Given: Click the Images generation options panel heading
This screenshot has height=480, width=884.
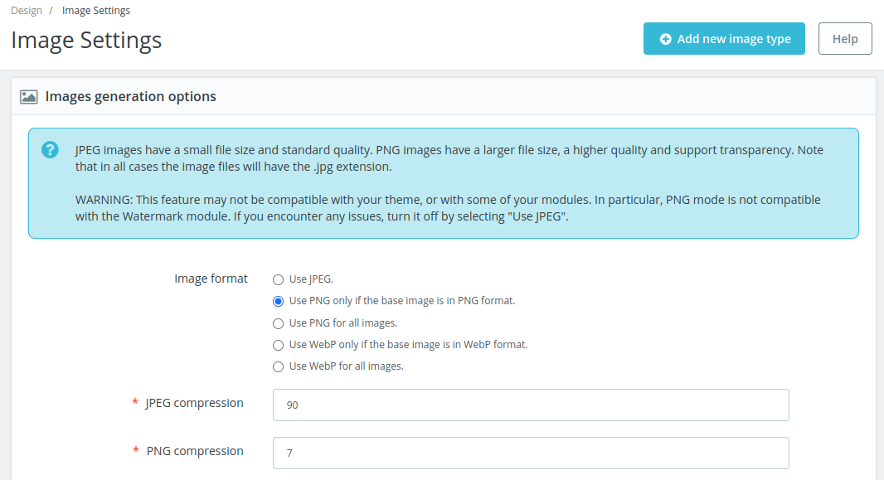Looking at the screenshot, I should (130, 96).
